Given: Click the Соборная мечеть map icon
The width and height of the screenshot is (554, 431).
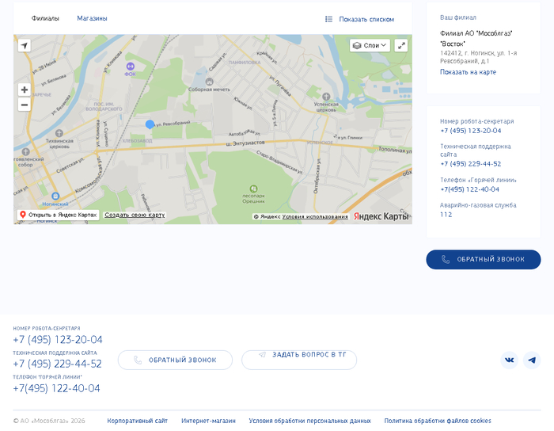Looking at the screenshot, I should pyautogui.click(x=209, y=82).
